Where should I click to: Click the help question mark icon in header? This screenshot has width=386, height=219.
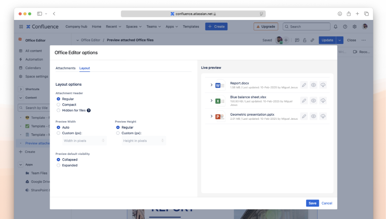345,27
